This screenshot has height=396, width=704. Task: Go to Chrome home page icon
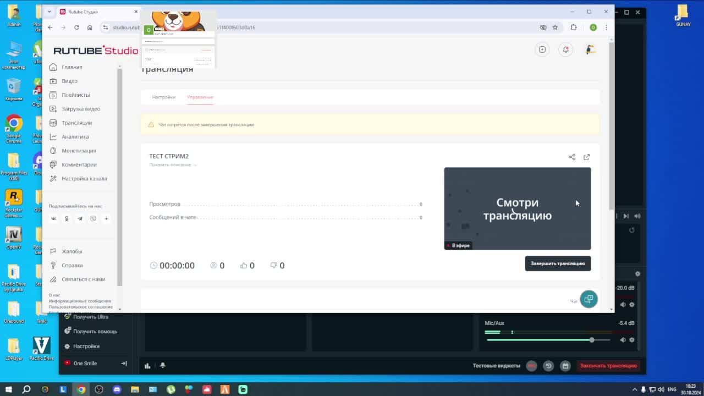click(90, 28)
